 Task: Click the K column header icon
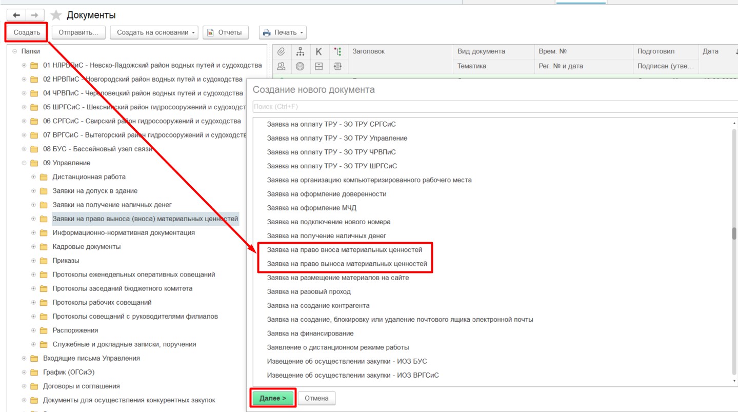pos(318,51)
